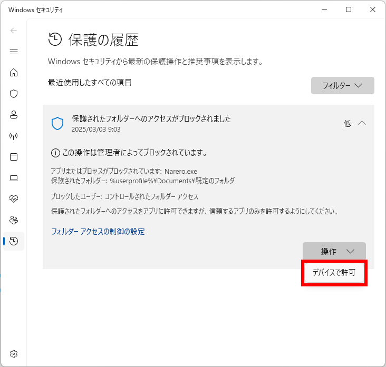
Task: Minimize the Windows セキュリティ window
Action: [x=324, y=9]
